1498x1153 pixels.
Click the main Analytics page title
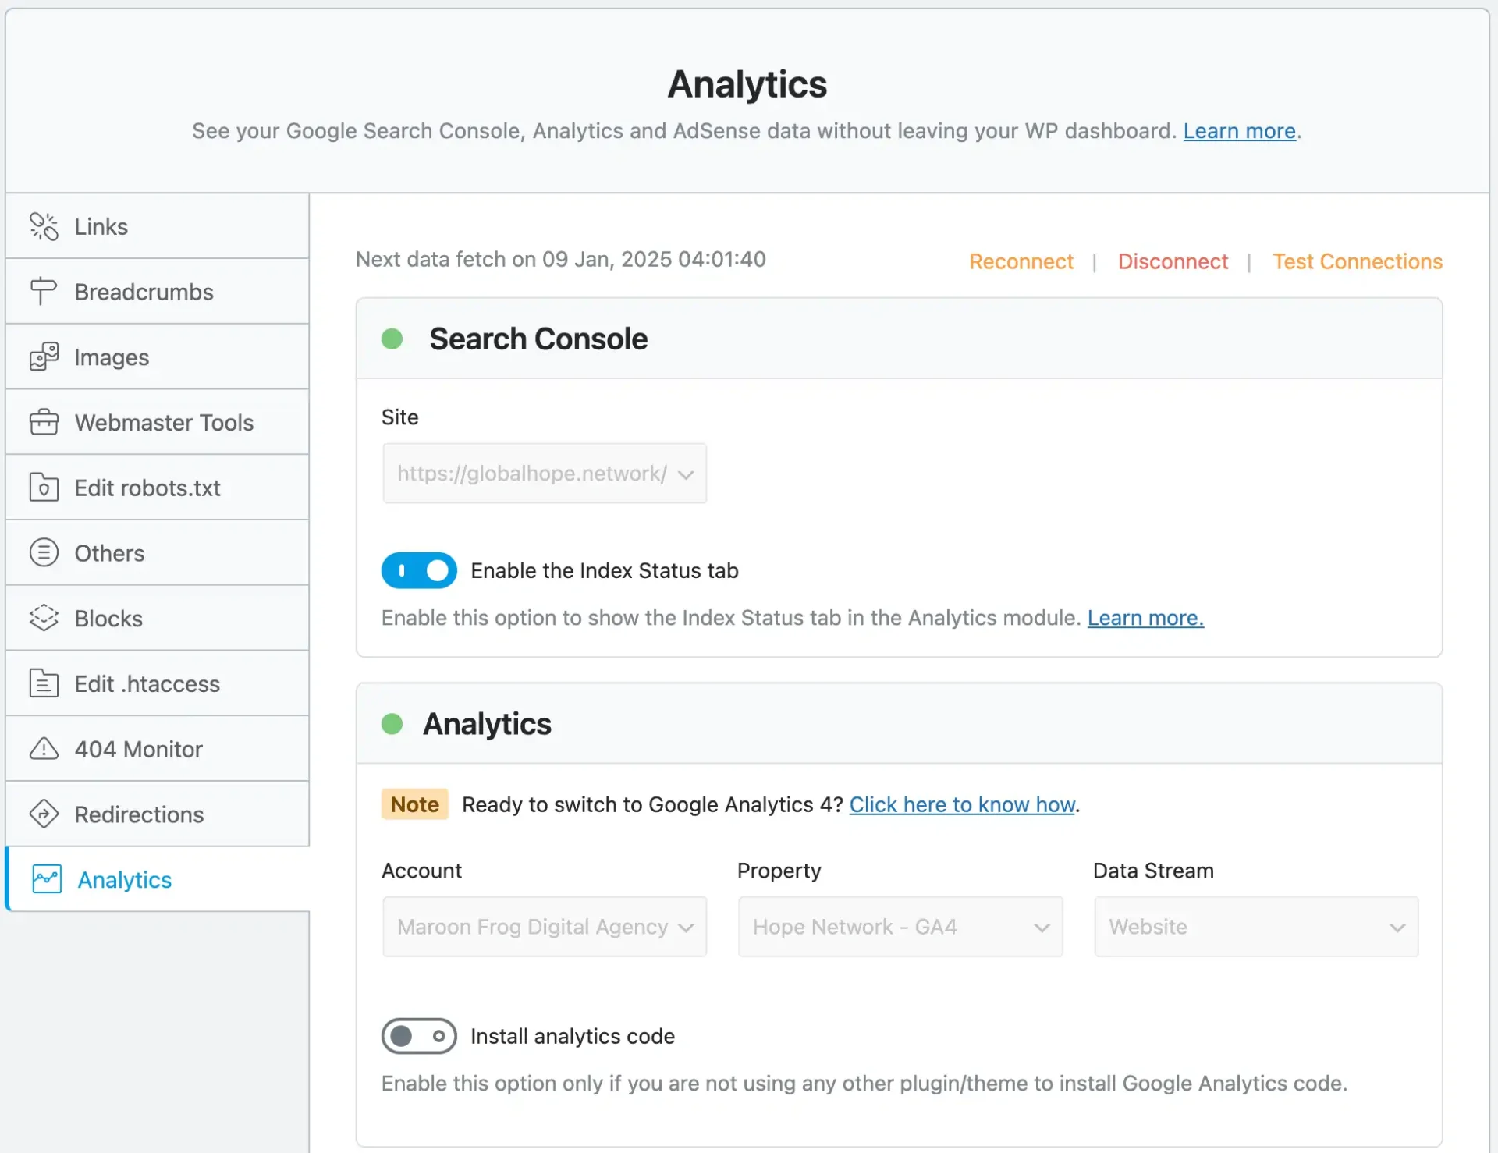[747, 84]
